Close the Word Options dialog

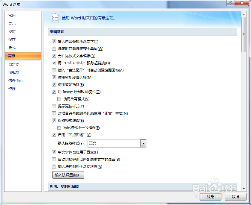(242, 3)
